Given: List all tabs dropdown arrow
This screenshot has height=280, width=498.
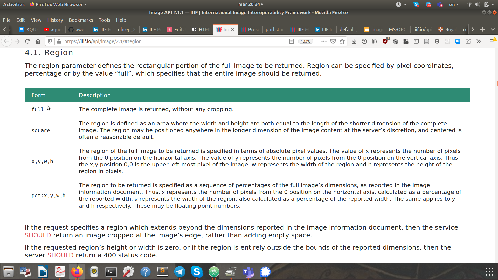Looking at the screenshot, I should [493, 30].
